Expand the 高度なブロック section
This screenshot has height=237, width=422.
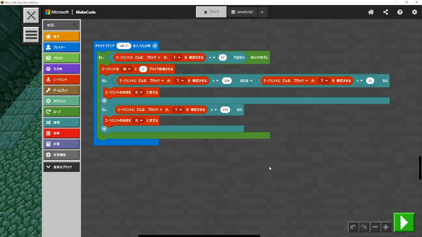[61, 167]
